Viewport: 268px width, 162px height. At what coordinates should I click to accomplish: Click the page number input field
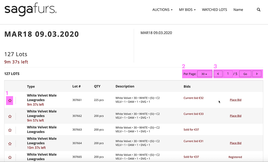tap(228, 74)
